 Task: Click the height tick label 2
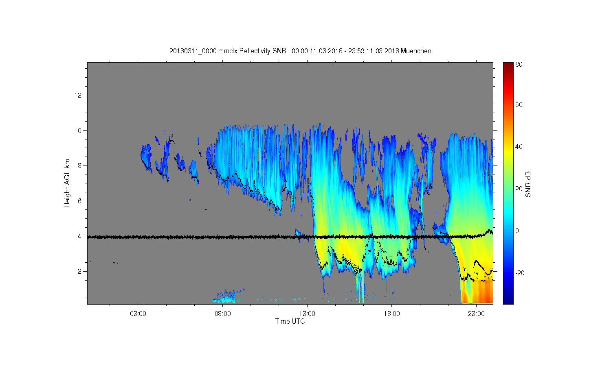pyautogui.click(x=80, y=271)
